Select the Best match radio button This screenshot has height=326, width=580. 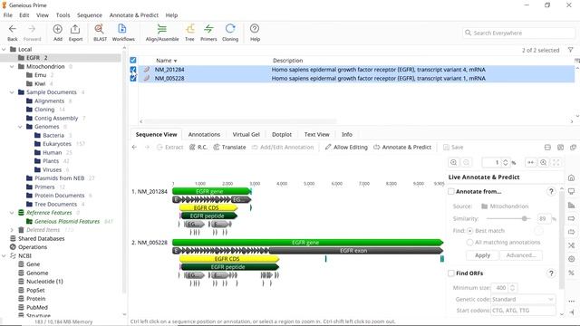click(469, 231)
